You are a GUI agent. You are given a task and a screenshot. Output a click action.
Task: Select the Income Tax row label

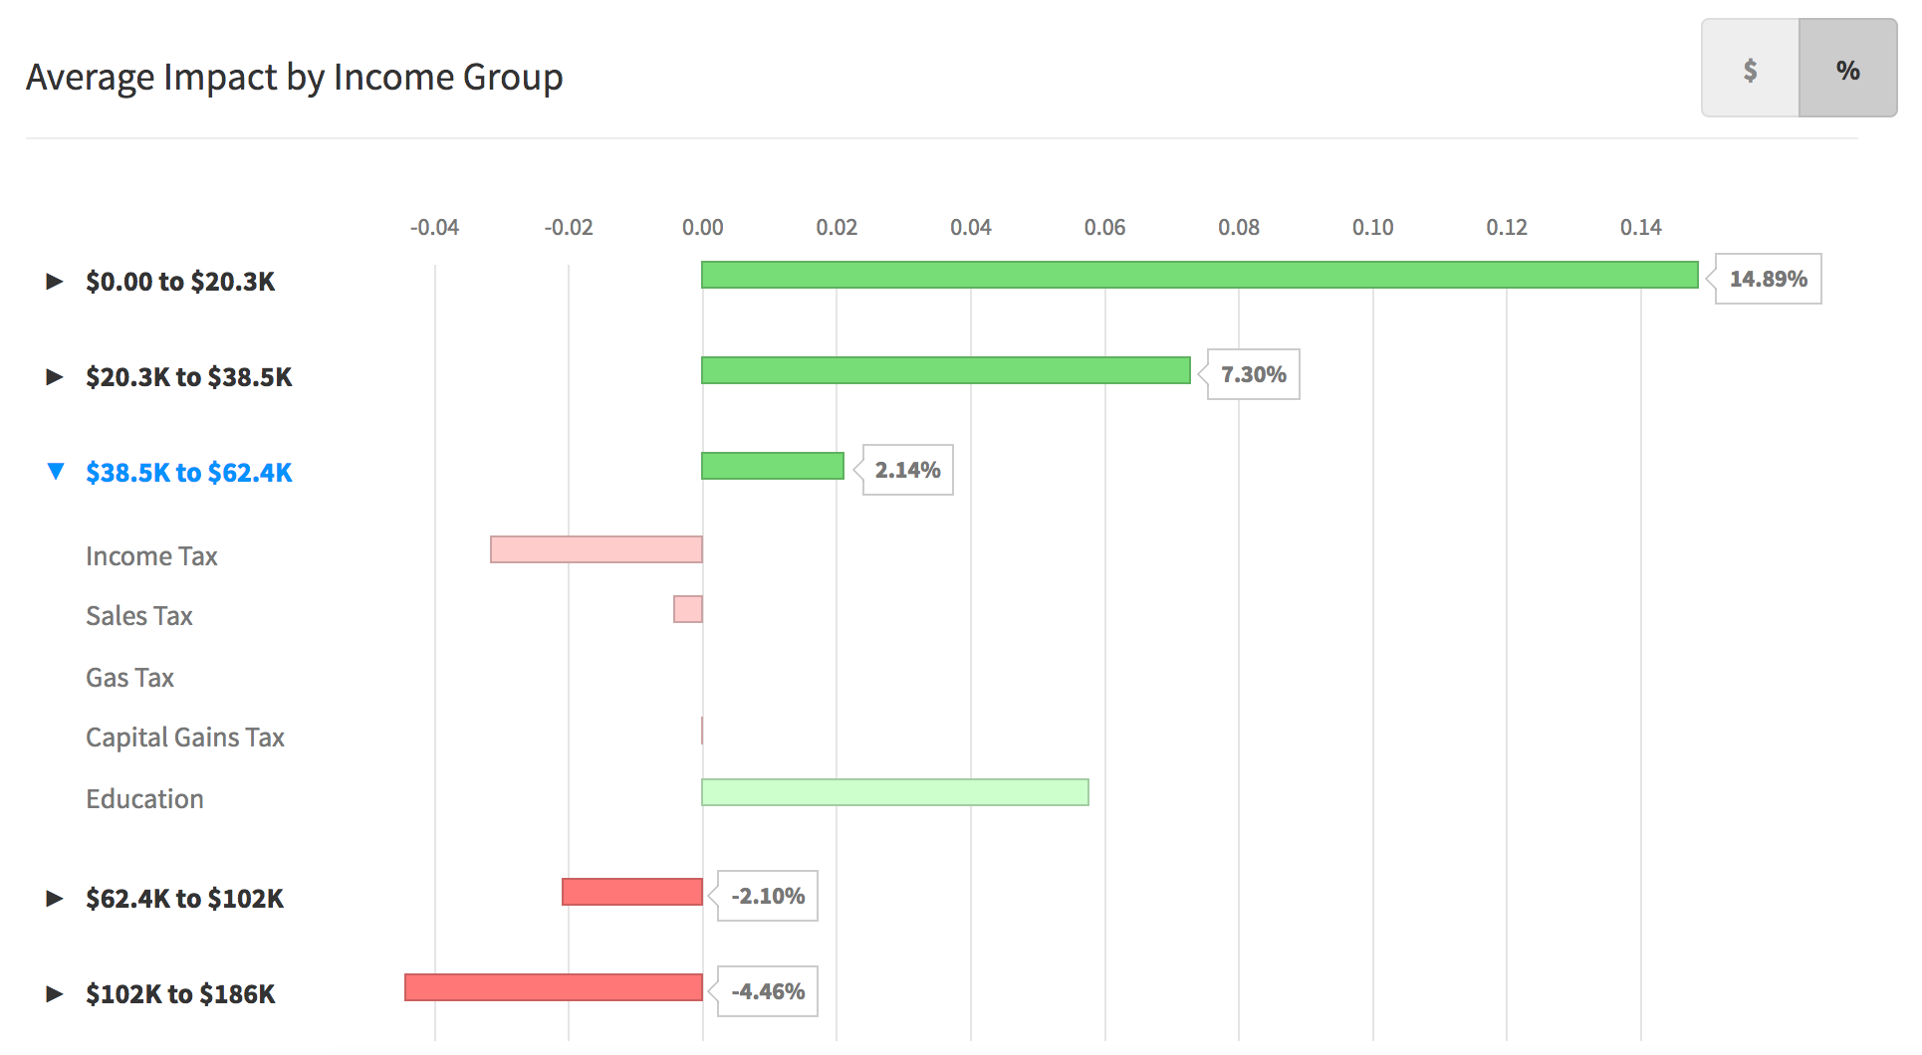pos(151,556)
